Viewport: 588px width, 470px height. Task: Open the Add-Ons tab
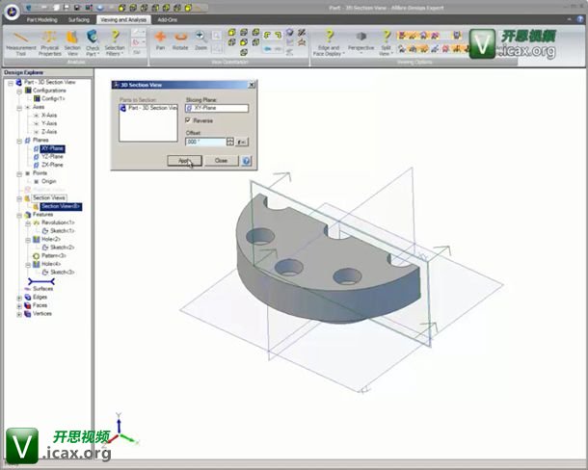tap(168, 19)
